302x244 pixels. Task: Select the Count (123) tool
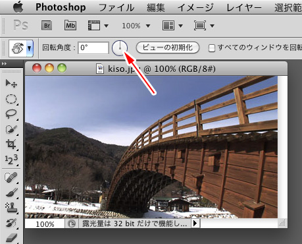pyautogui.click(x=11, y=160)
